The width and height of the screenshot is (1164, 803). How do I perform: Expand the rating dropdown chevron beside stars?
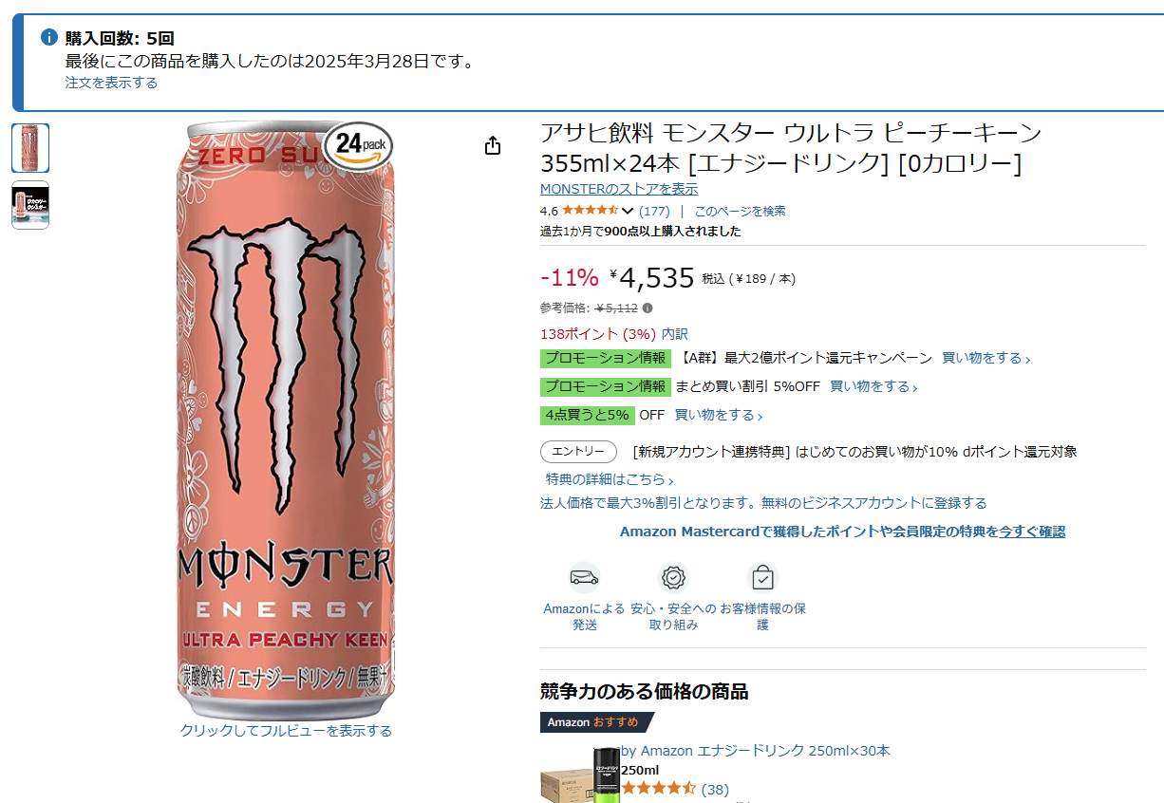628,211
